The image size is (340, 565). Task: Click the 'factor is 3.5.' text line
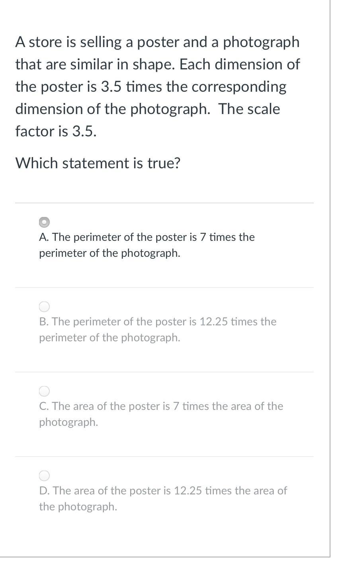56,131
